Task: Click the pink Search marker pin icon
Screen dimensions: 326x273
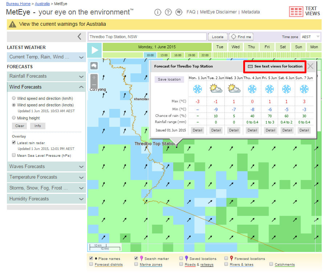Action: tap(141, 258)
